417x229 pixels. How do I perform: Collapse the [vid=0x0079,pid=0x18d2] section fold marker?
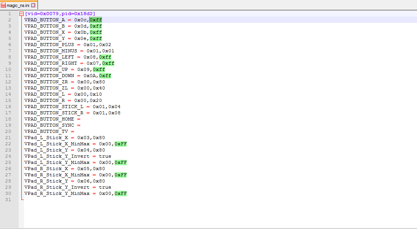(x=22, y=14)
